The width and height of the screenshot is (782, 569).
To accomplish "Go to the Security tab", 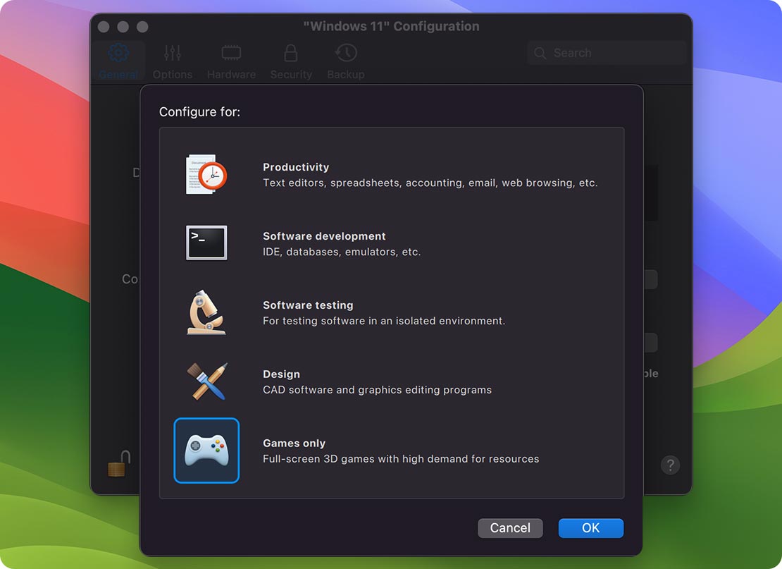I will 291,62.
